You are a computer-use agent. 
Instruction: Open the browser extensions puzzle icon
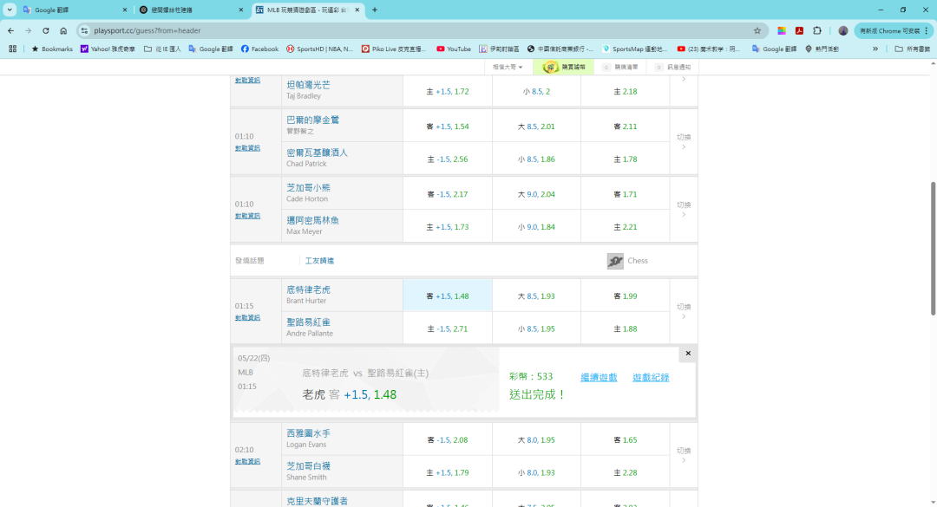tap(817, 30)
